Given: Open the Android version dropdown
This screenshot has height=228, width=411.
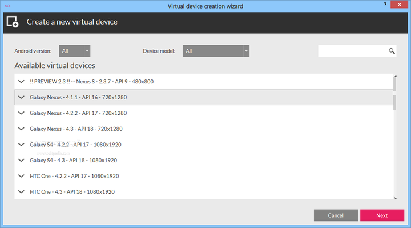Looking at the screenshot, I should tap(74, 51).
